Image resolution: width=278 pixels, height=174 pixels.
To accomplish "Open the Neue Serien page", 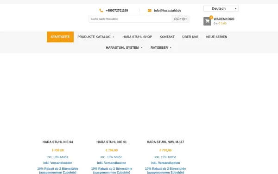I will click(x=216, y=37).
